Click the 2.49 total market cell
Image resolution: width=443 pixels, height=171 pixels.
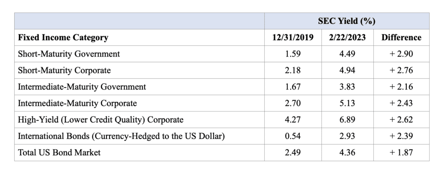tap(293, 153)
